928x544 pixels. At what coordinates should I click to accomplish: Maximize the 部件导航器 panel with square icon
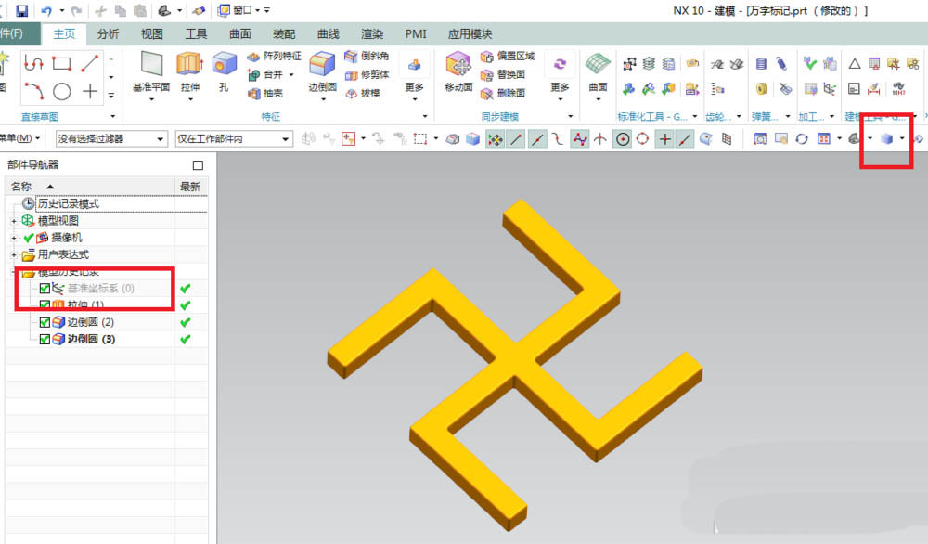pos(198,165)
